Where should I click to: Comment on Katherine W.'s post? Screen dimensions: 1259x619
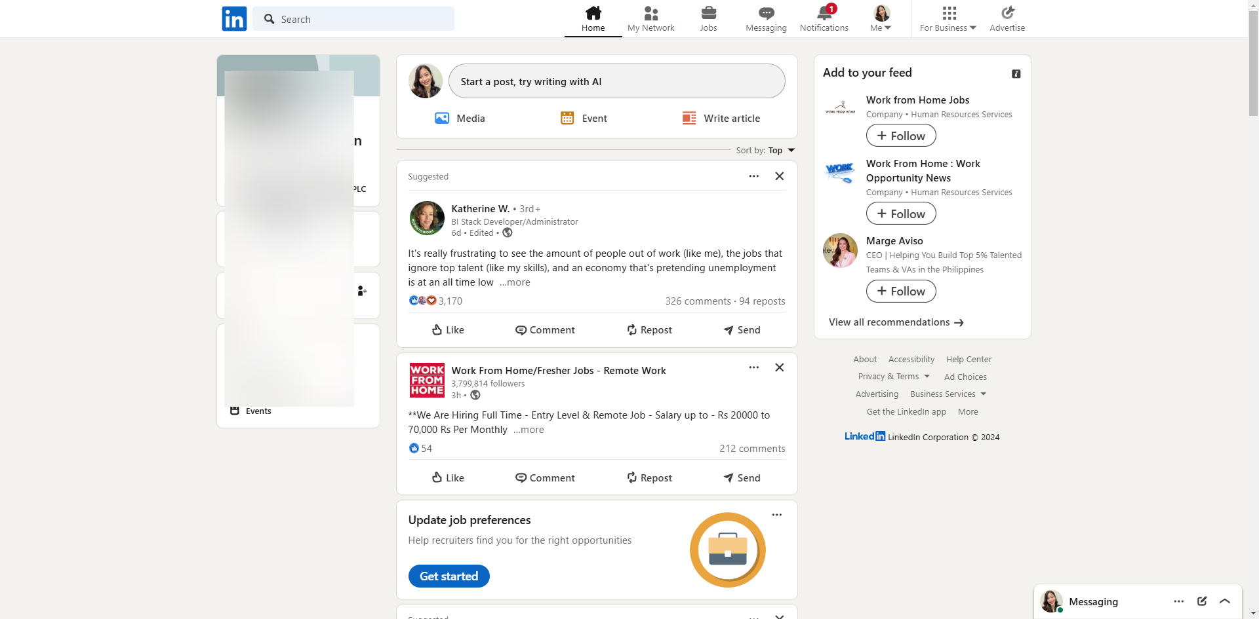pyautogui.click(x=545, y=330)
